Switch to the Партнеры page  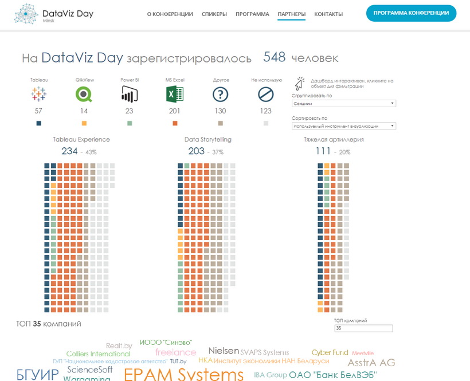click(x=292, y=14)
